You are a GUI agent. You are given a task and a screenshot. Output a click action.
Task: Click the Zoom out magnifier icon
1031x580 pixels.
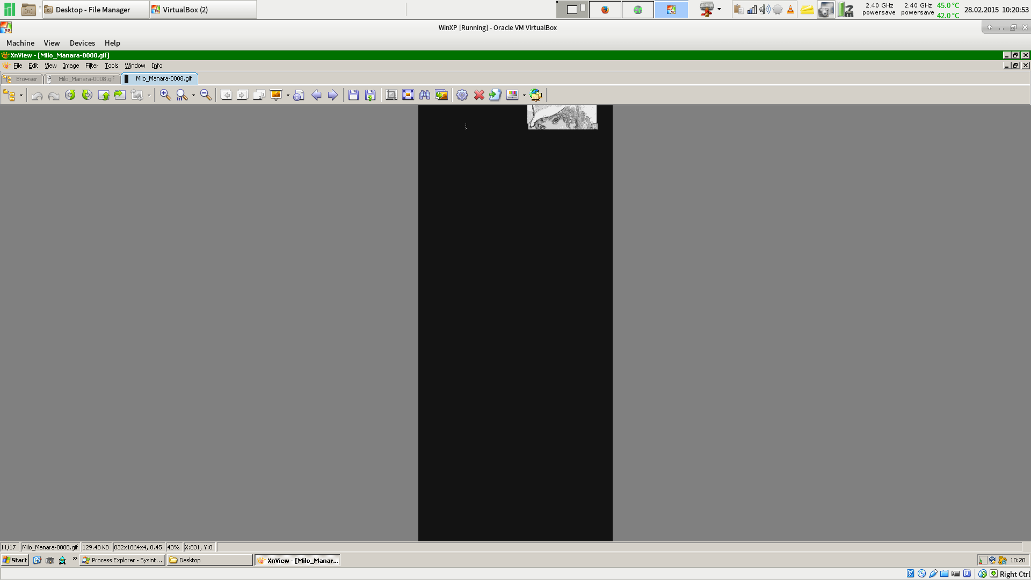click(205, 95)
